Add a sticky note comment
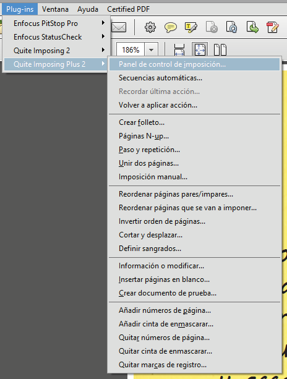The image size is (287, 379). click(171, 27)
